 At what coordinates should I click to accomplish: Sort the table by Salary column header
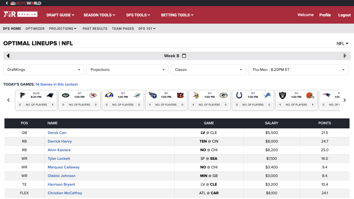click(x=271, y=123)
